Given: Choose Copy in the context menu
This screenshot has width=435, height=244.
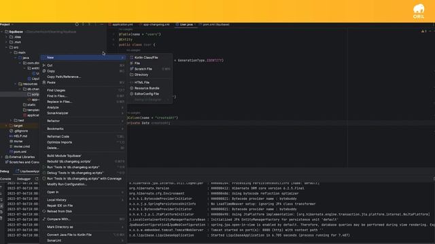Looking at the screenshot, I should tap(83, 71).
